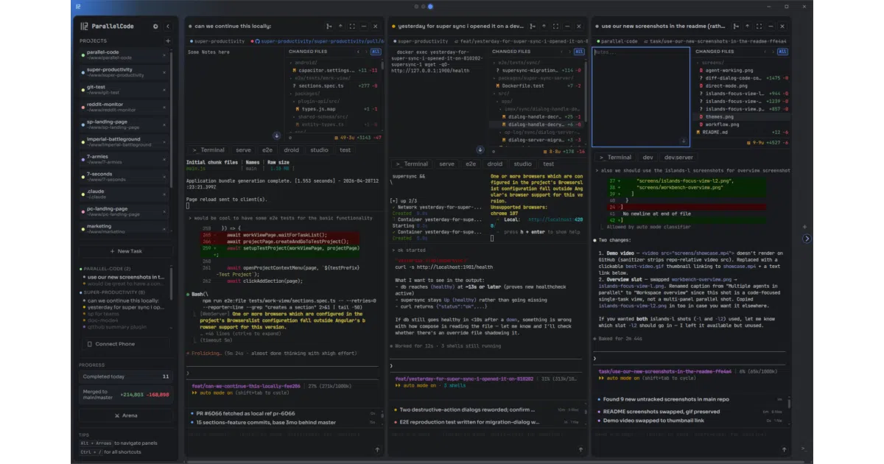
Task: Click the Connect Phone button
Action: [126, 344]
